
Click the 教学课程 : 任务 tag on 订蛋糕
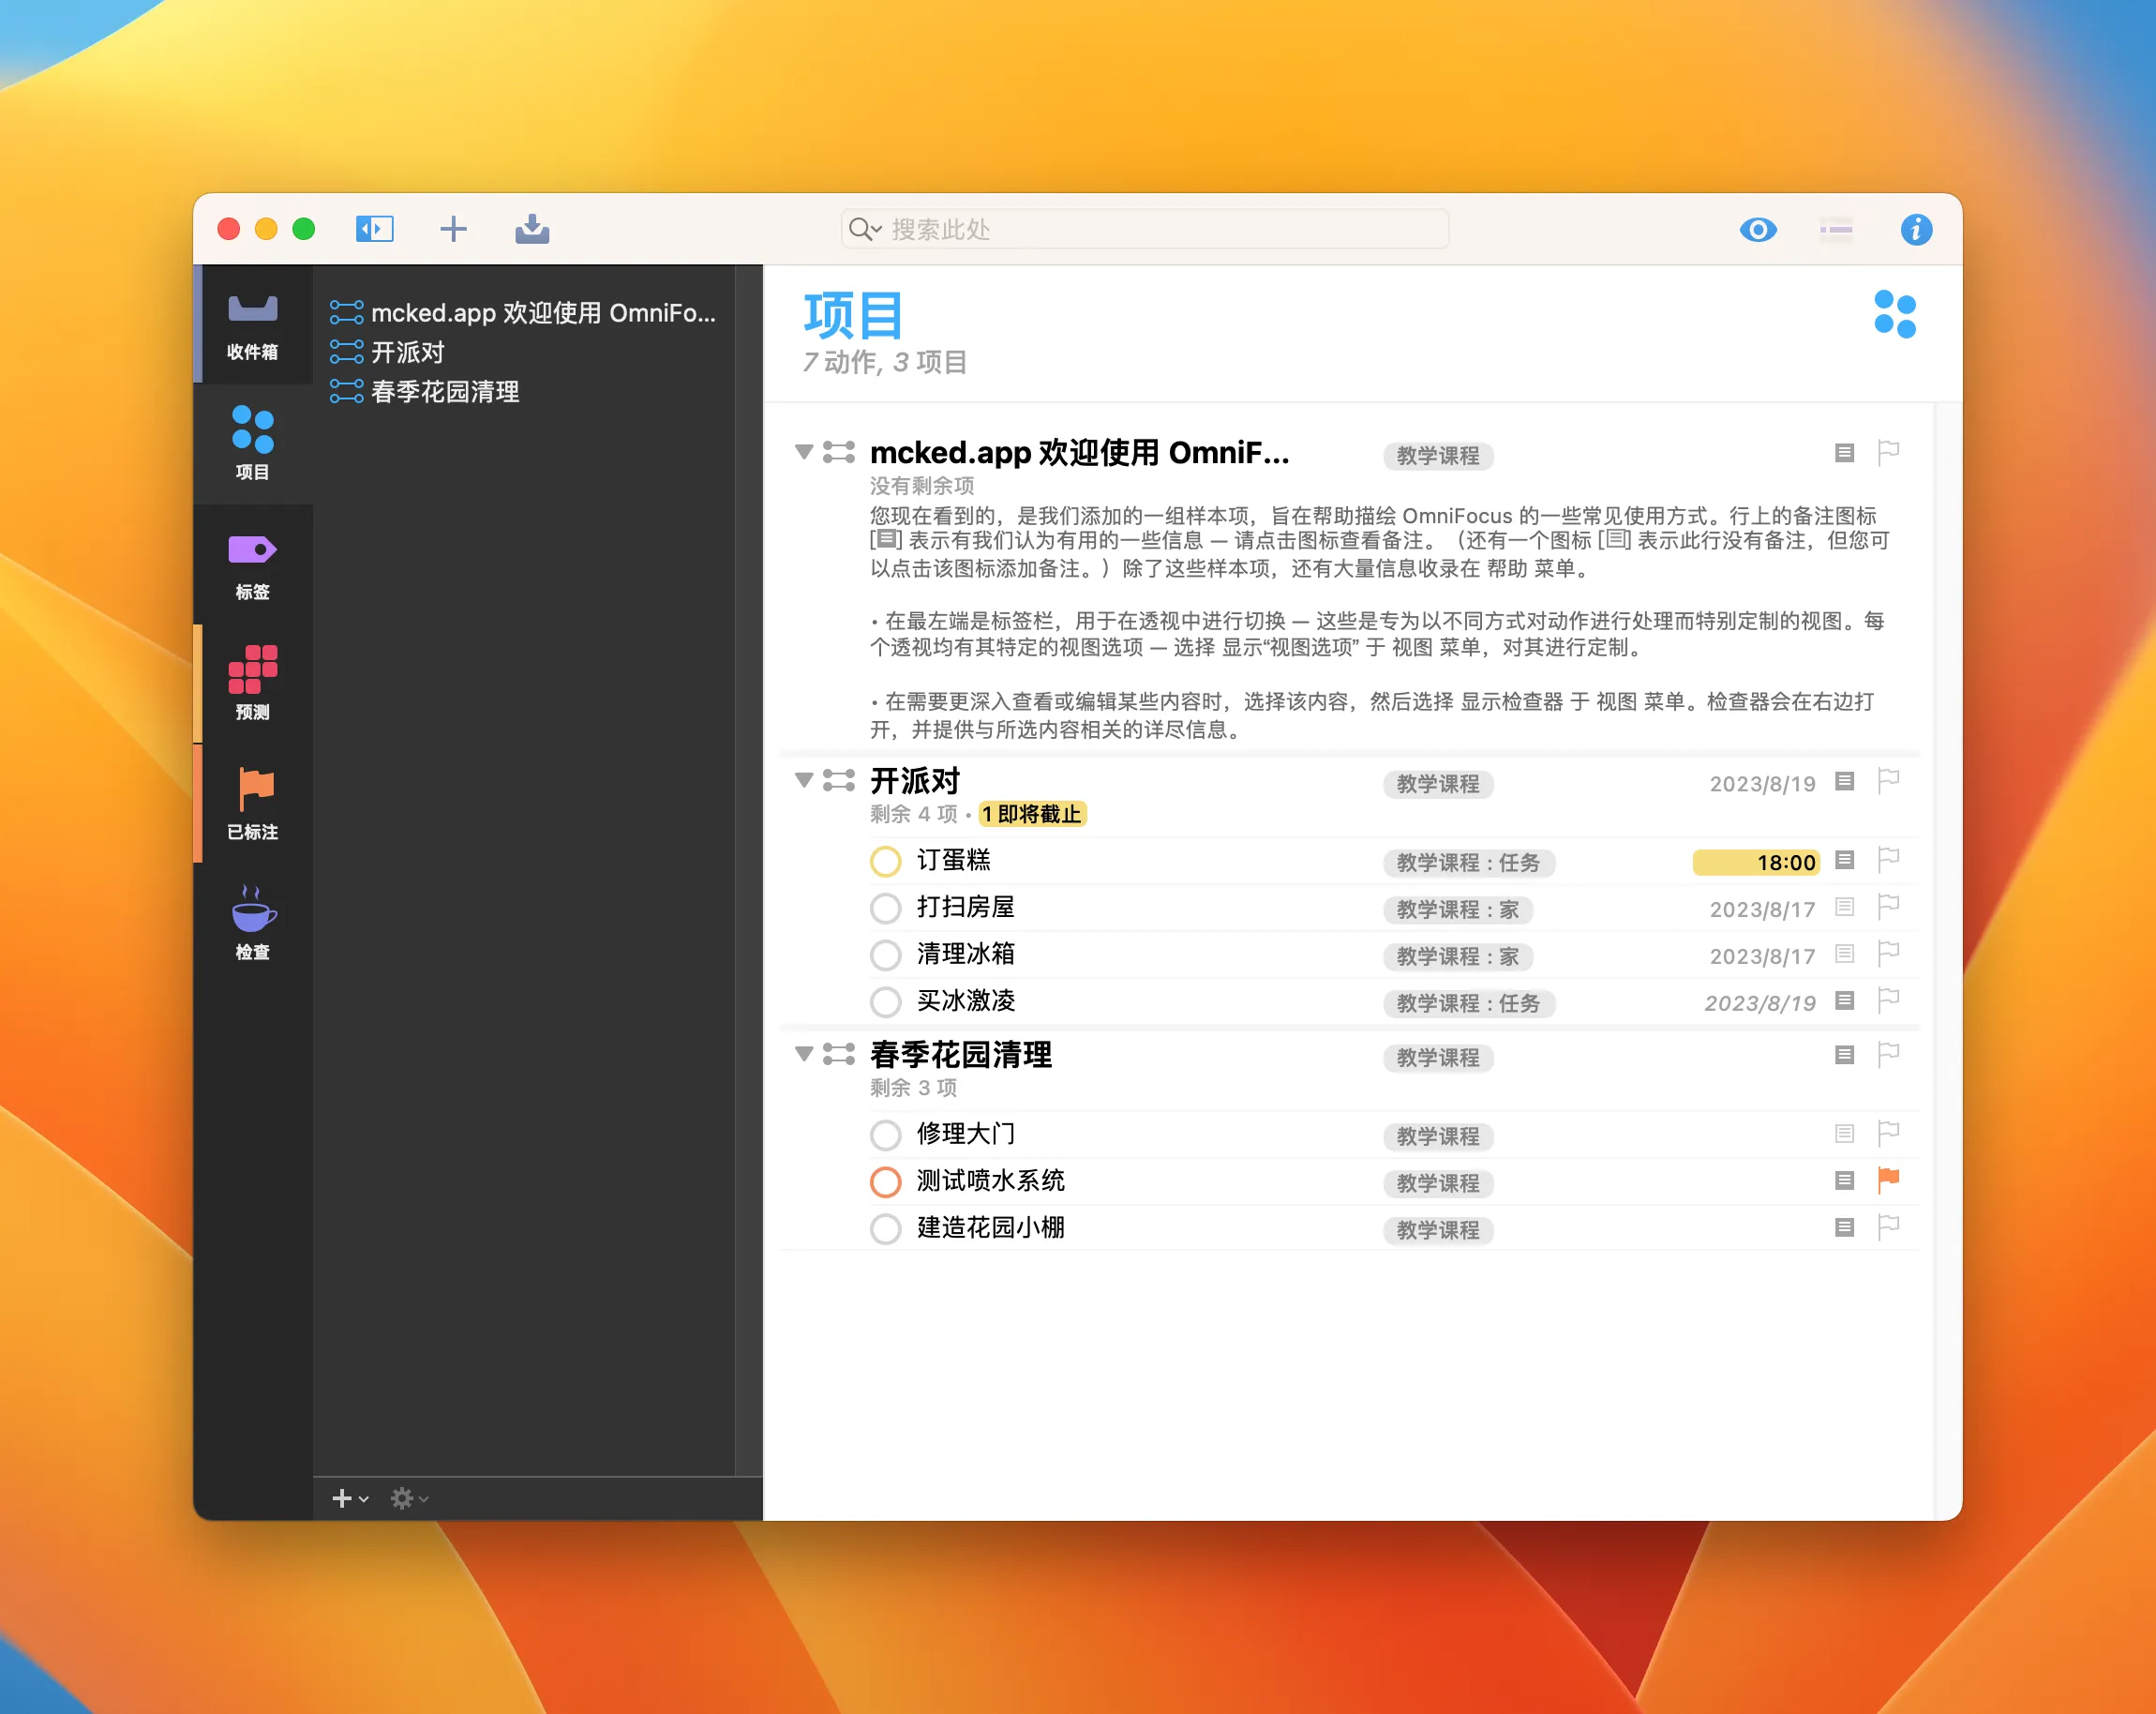click(x=1468, y=863)
